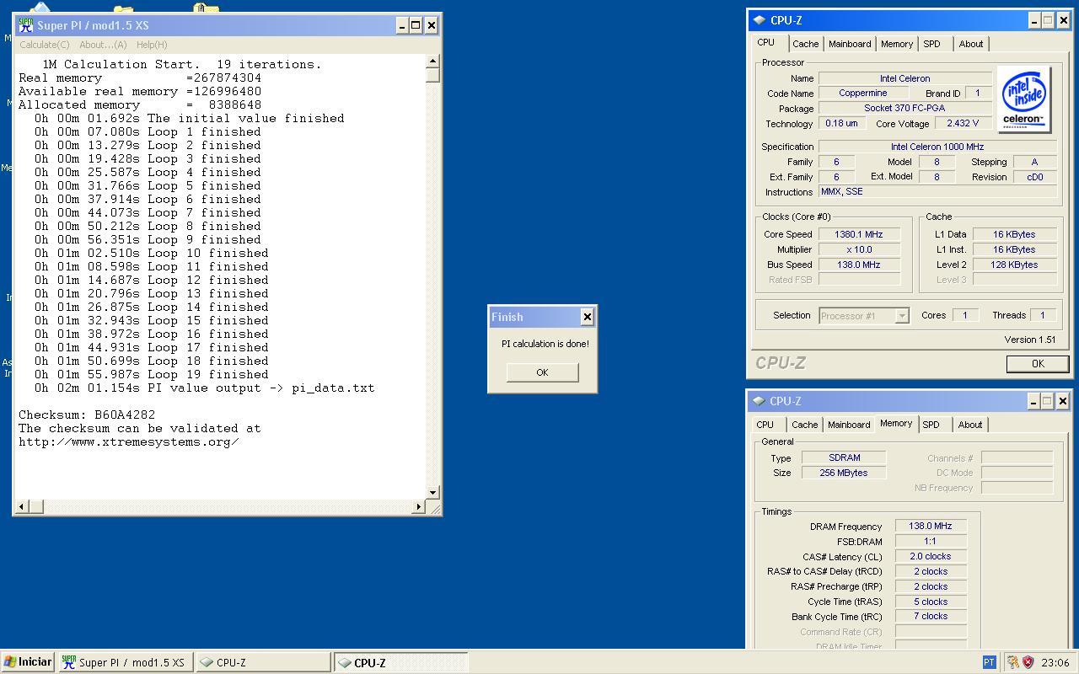The height and width of the screenshot is (674, 1079).
Task: Select Mainboard tab in bottom CPU-Z window
Action: [849, 425]
